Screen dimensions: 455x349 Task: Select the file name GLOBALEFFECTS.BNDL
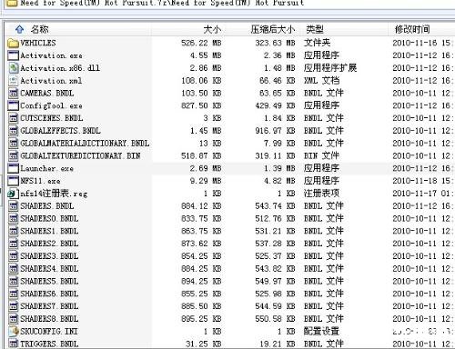pos(60,131)
